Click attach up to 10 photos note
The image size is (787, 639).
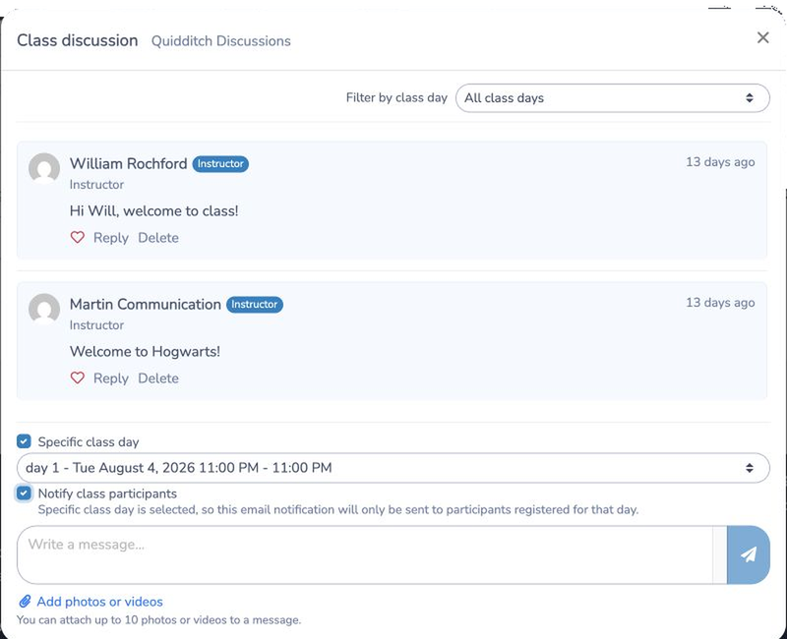158,620
